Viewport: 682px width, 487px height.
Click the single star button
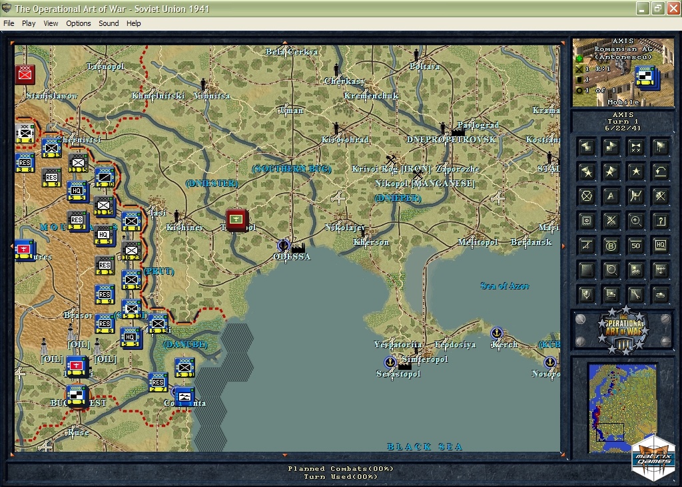point(635,172)
